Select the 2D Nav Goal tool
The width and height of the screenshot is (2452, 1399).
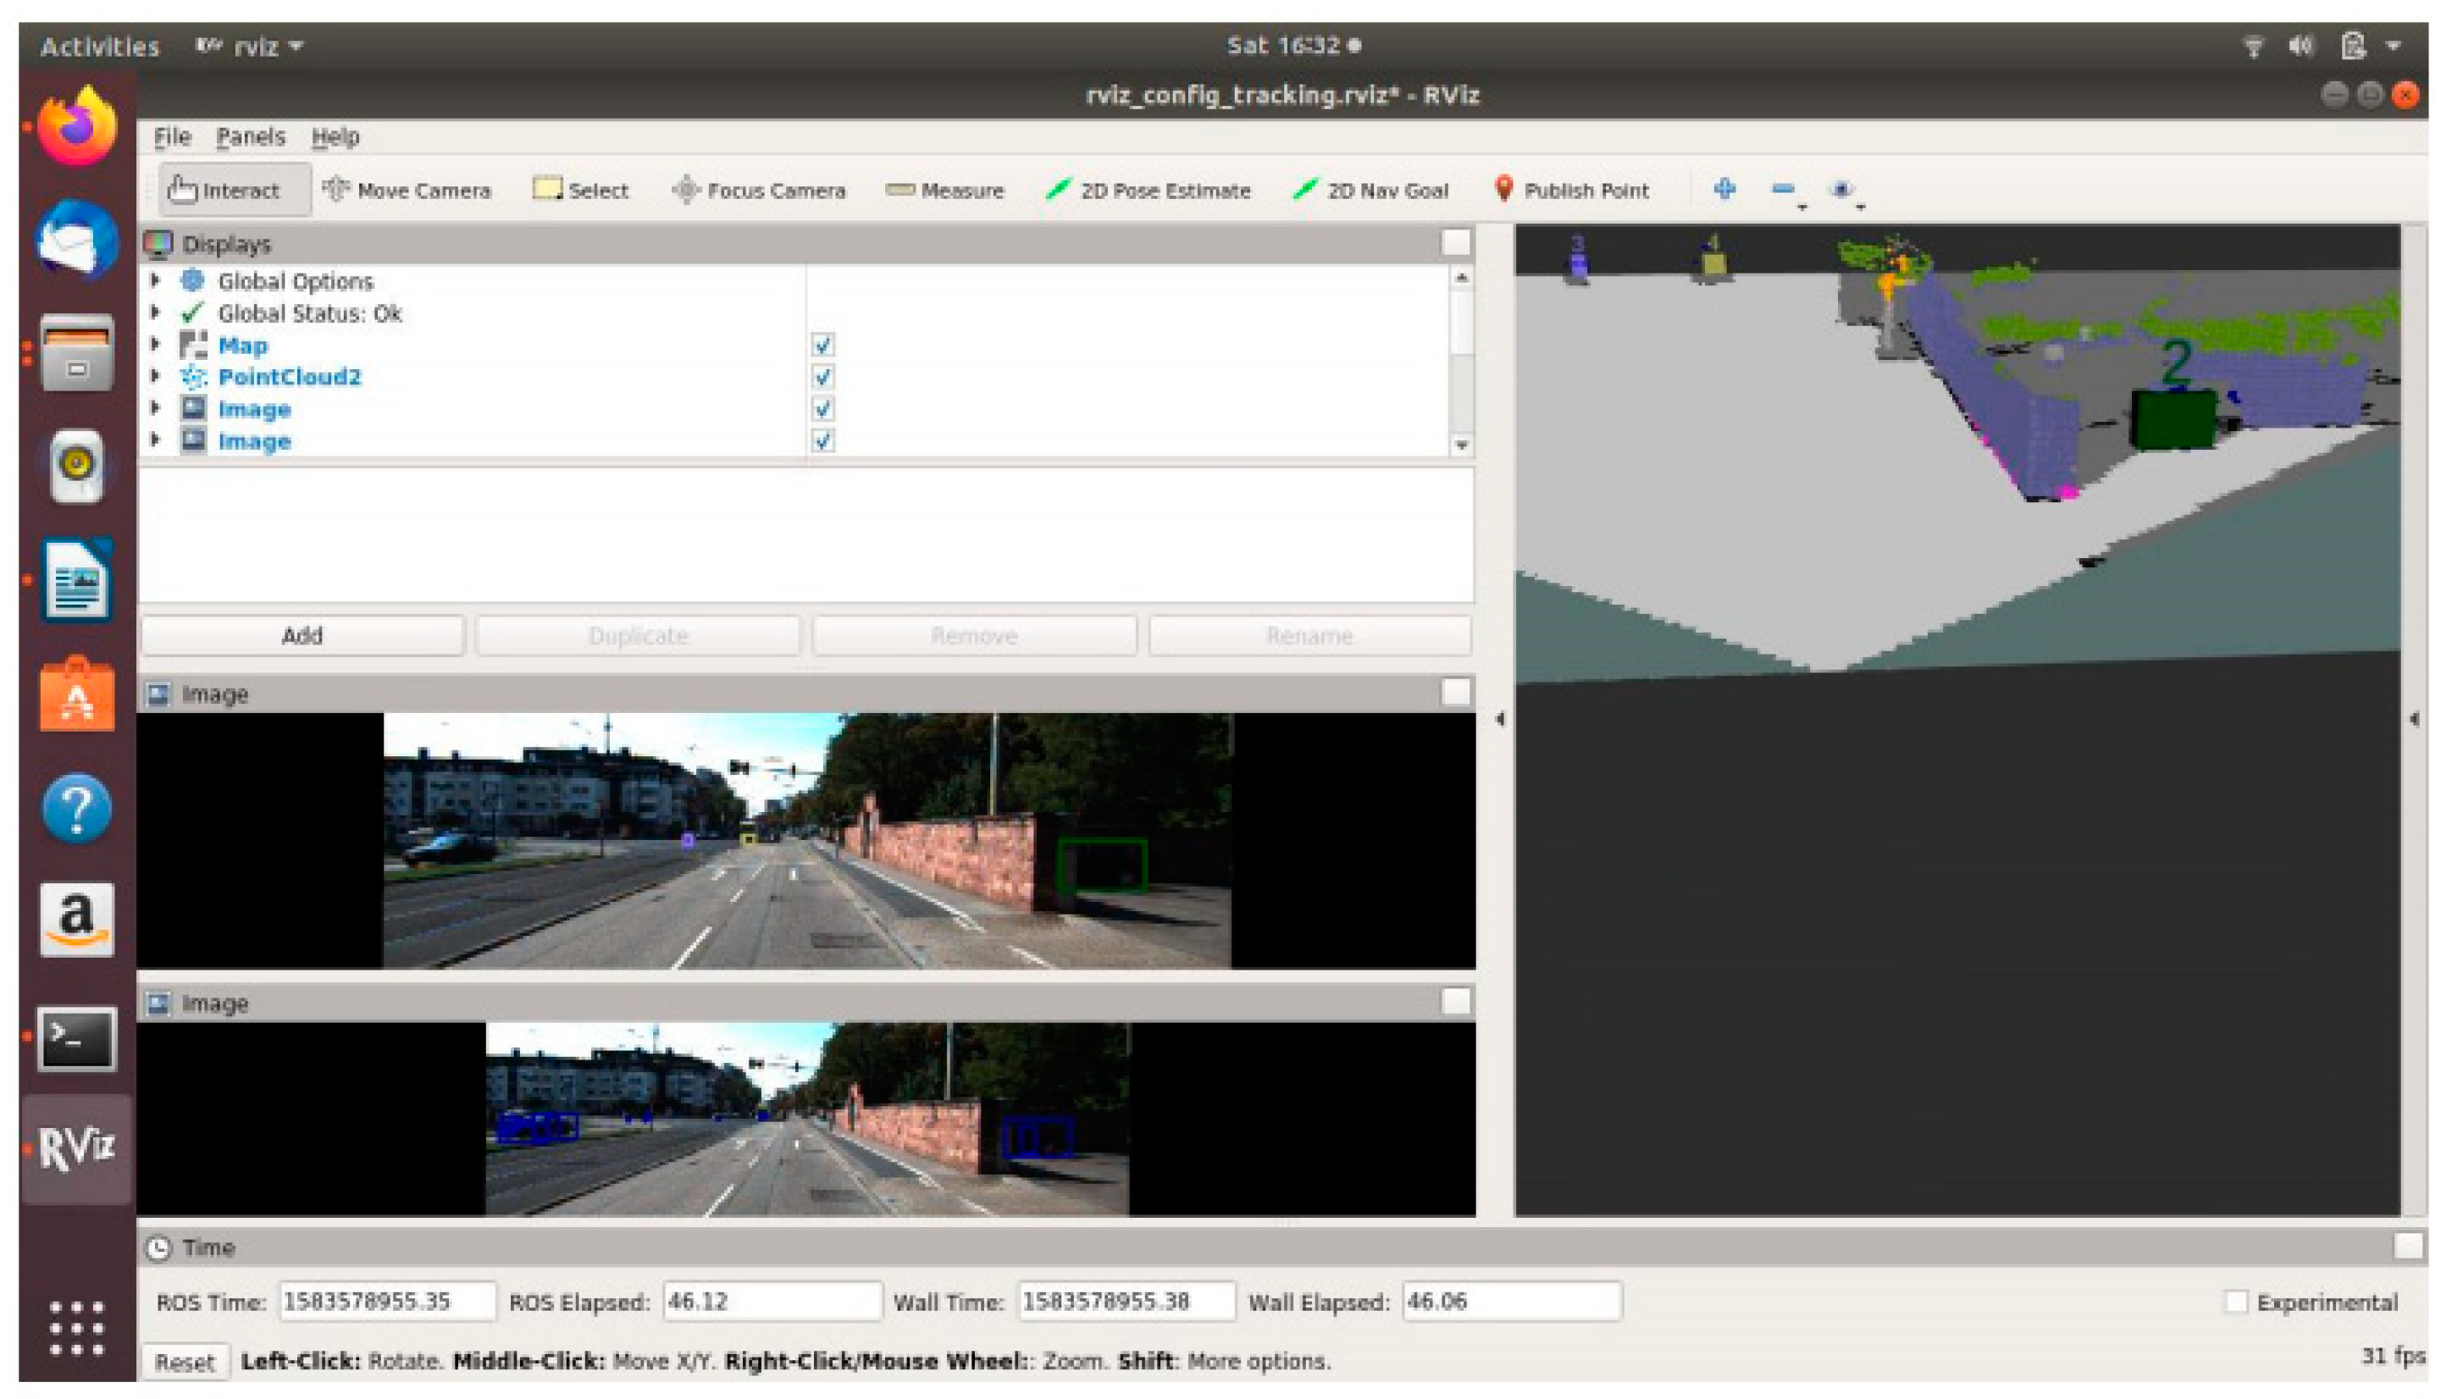[x=1370, y=191]
